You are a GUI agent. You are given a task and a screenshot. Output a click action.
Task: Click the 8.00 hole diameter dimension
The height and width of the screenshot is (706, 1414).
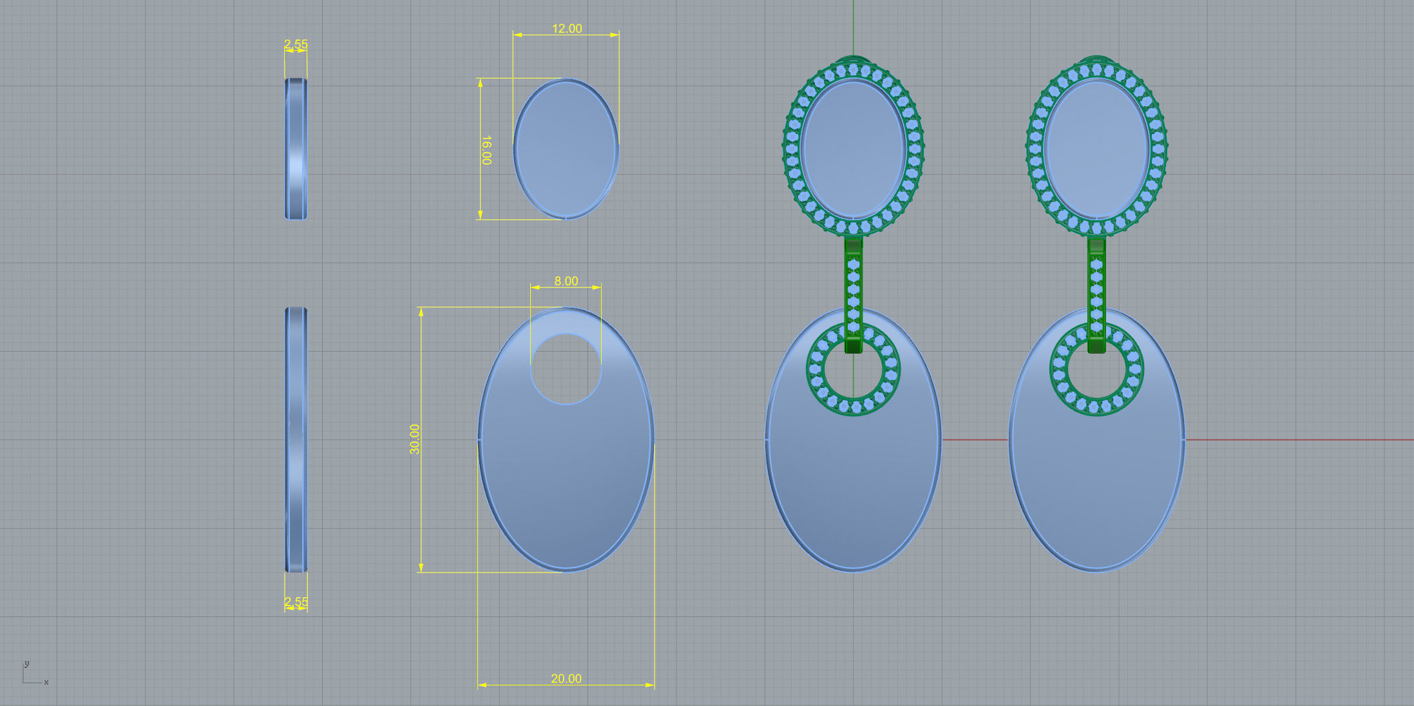coord(566,281)
